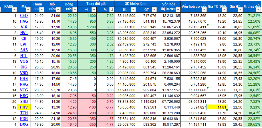Select the cell showing 39,61%
The height and width of the screenshot is (128, 262).
(253, 124)
